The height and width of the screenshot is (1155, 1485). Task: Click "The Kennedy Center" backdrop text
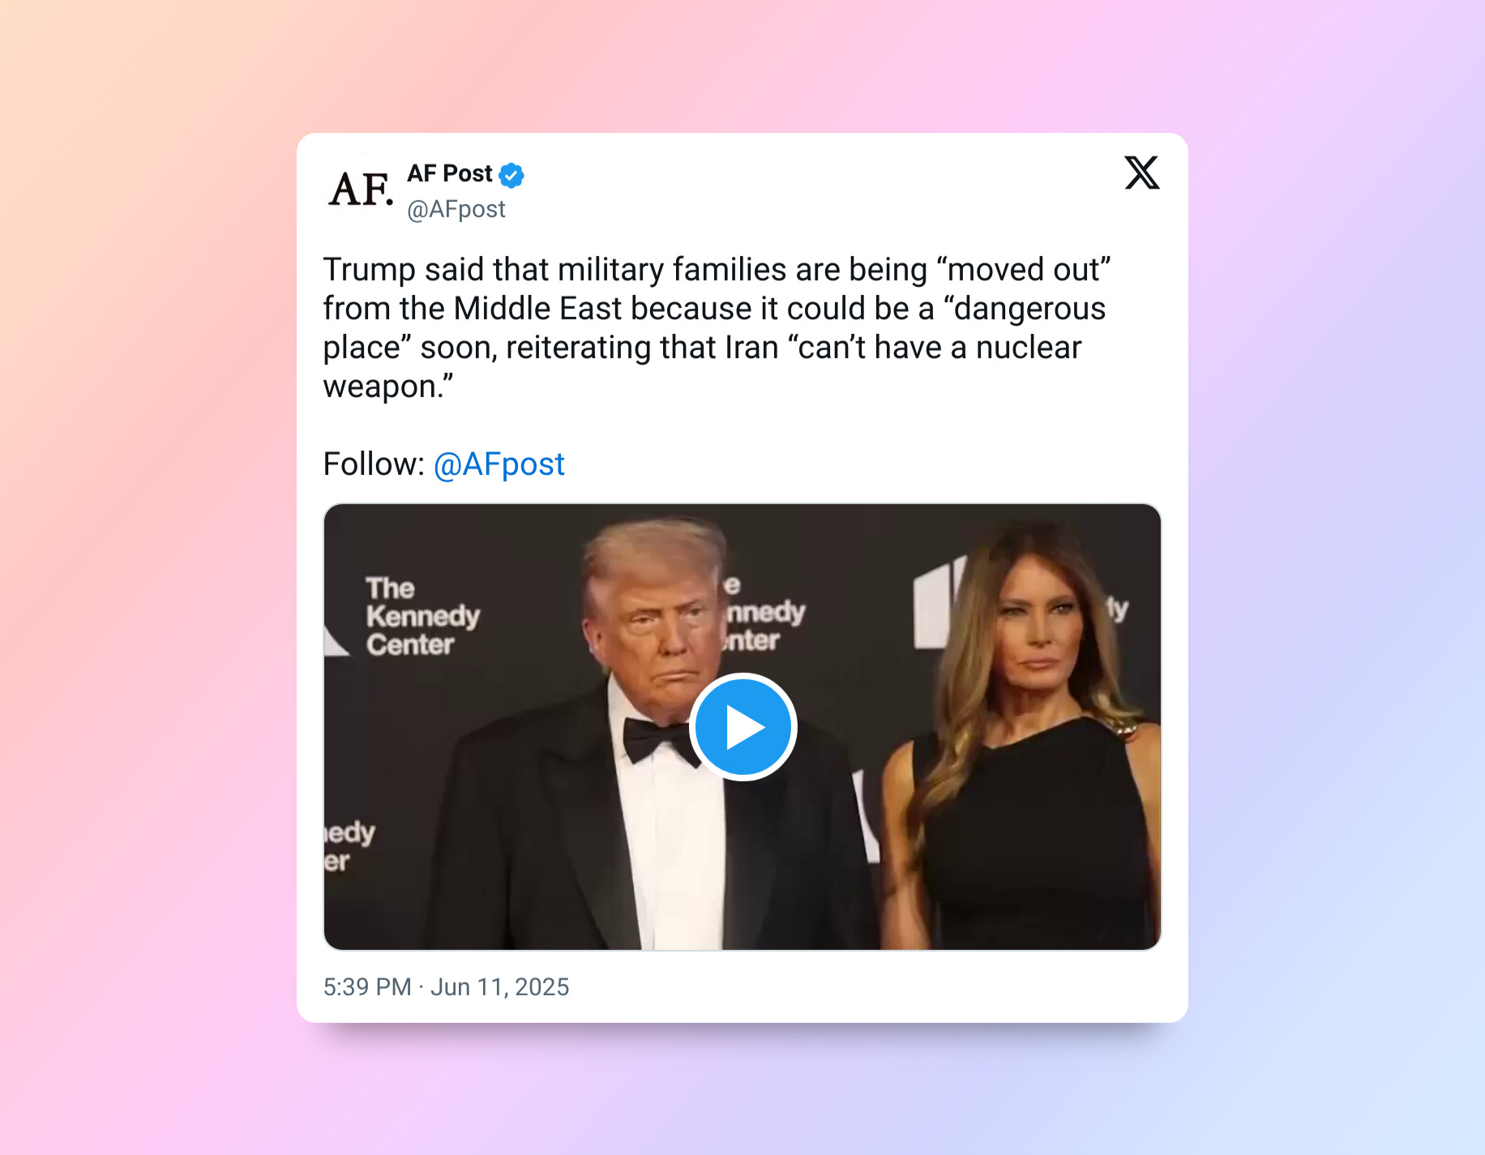(422, 616)
